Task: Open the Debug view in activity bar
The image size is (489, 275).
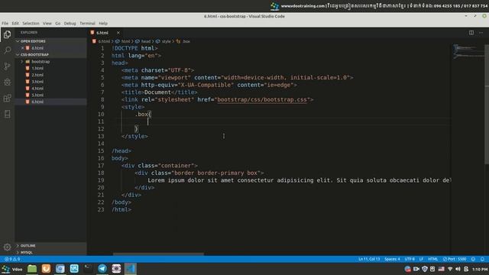Action: click(7, 82)
